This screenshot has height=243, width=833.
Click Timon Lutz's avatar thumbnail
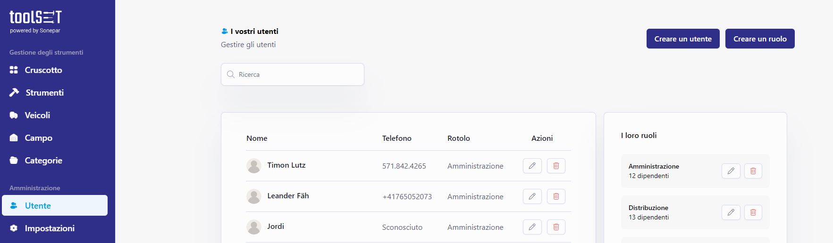(254, 166)
